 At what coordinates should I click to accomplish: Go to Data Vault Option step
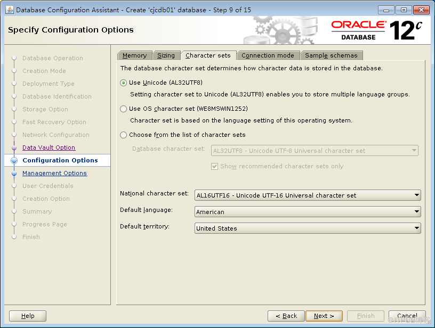coord(49,147)
